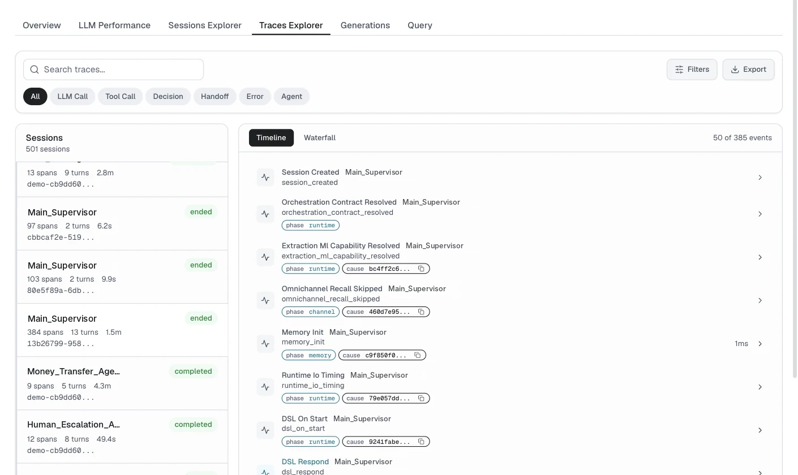Screen dimensions: 798x475
Task: Switch to the Waterfall view
Action: click(x=320, y=138)
